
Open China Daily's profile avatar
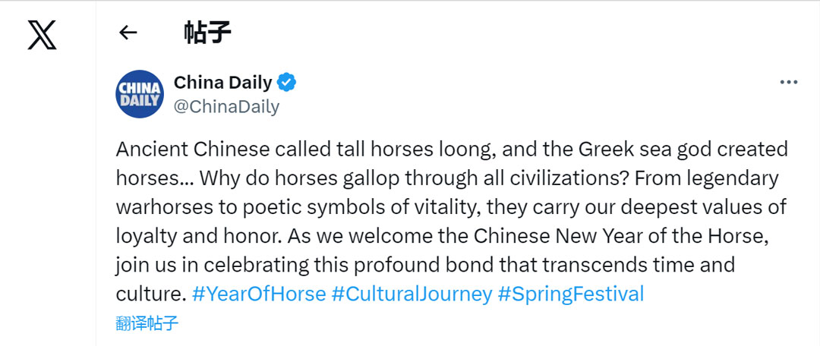(140, 94)
